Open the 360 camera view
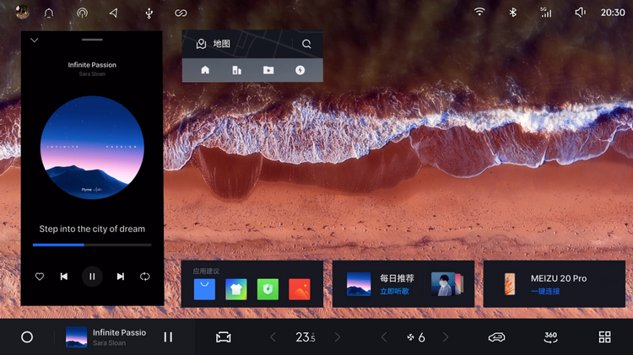633x355 pixels. coord(550,336)
